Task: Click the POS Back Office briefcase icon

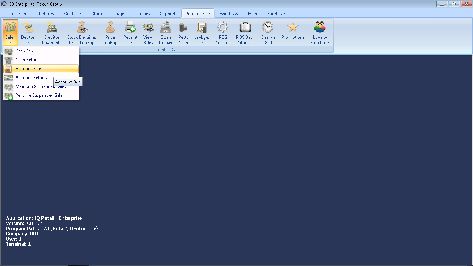Action: click(x=245, y=27)
